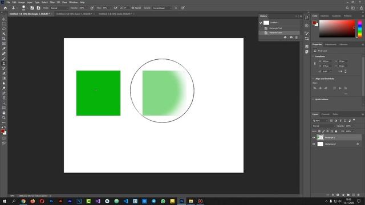Collapse the Transform section

313,56
